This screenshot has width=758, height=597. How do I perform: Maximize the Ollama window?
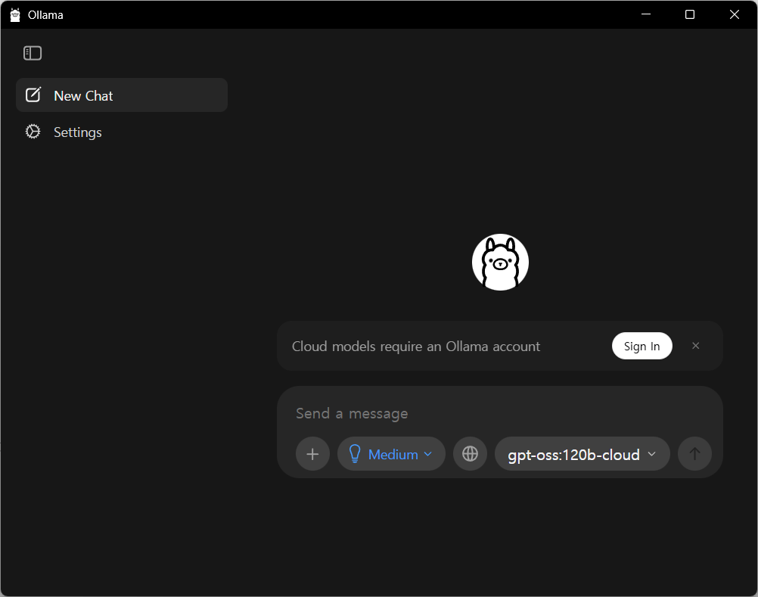click(x=690, y=14)
